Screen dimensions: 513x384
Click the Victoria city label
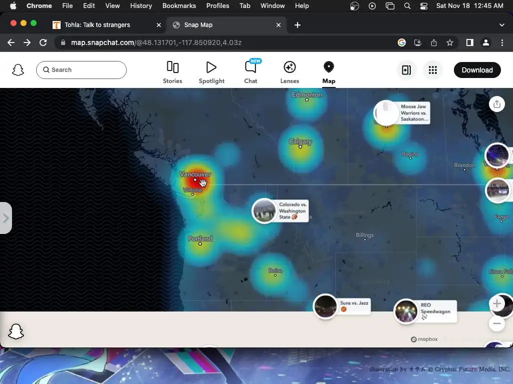click(x=192, y=189)
